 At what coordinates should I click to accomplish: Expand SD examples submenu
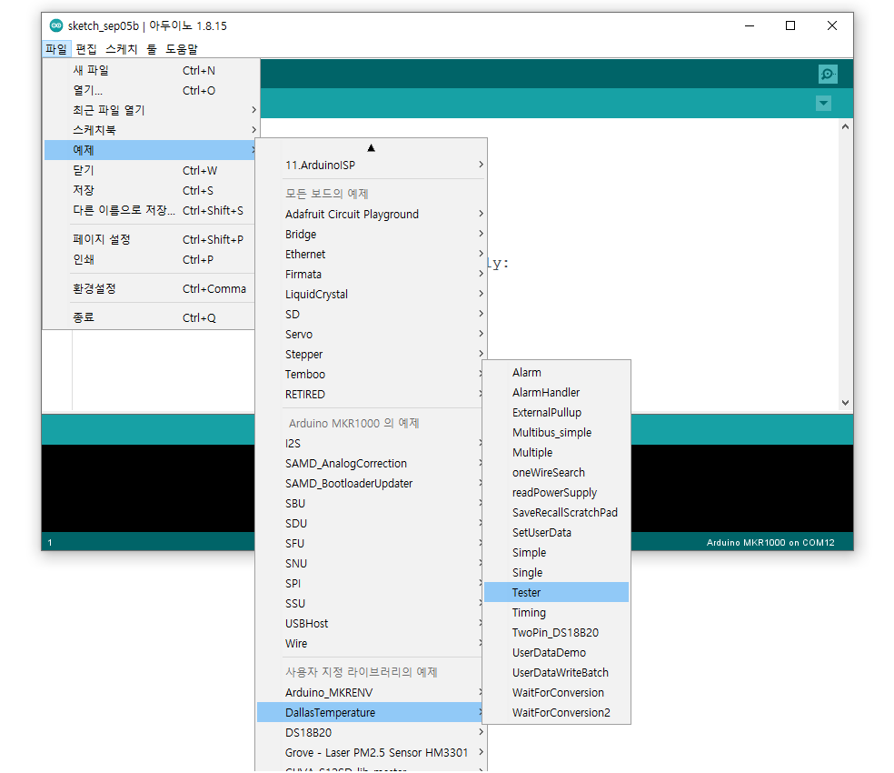pyautogui.click(x=372, y=314)
